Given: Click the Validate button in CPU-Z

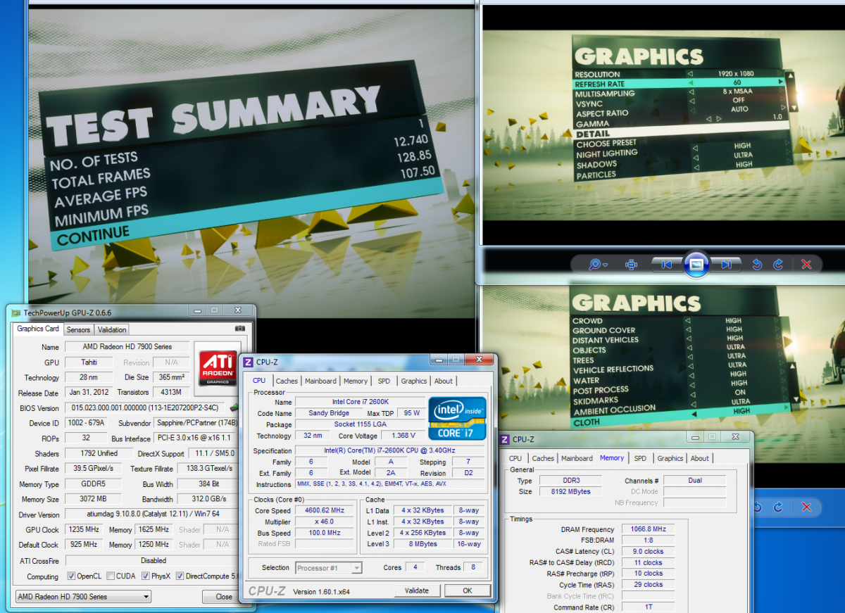Looking at the screenshot, I should pyautogui.click(x=417, y=591).
